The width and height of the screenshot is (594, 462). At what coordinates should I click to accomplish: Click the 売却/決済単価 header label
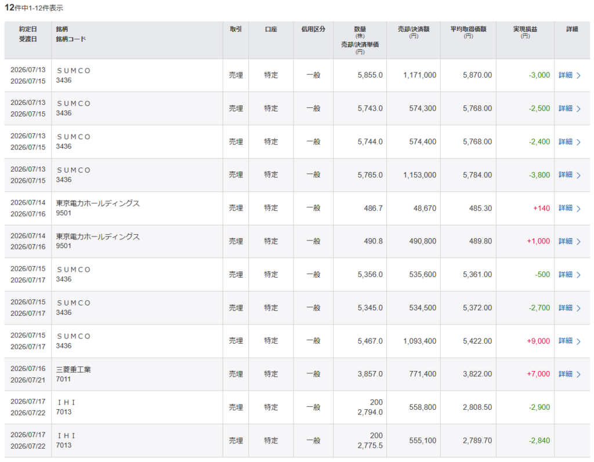pyautogui.click(x=360, y=45)
